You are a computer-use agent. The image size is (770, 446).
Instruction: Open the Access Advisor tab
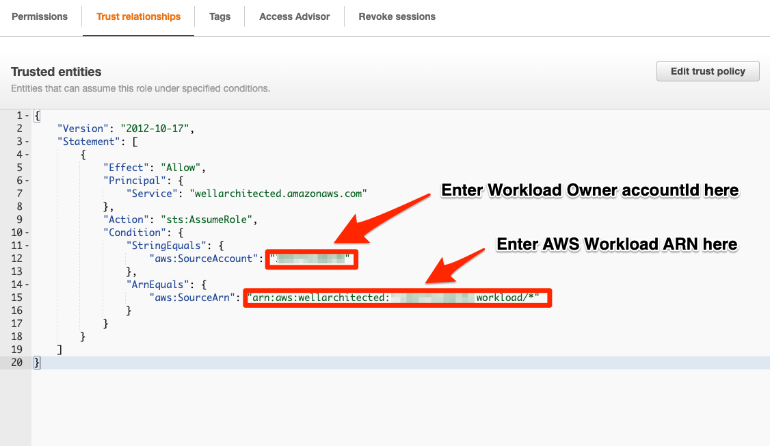tap(295, 16)
